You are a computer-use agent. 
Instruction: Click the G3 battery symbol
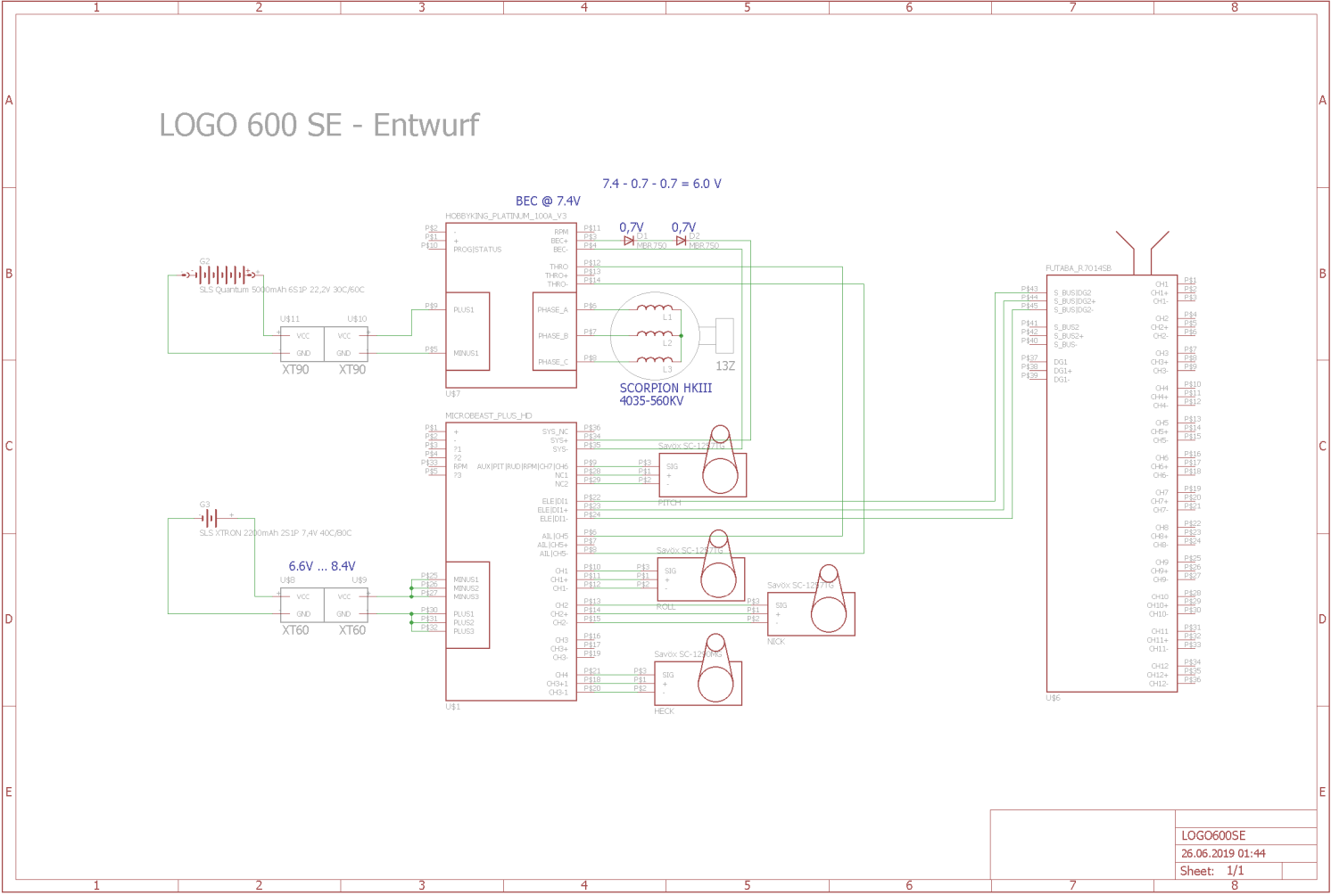tap(210, 518)
